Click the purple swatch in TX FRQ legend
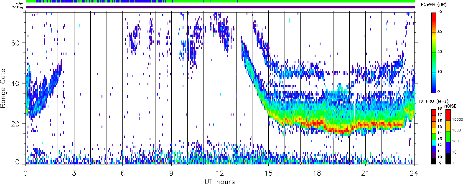 pos(434,155)
